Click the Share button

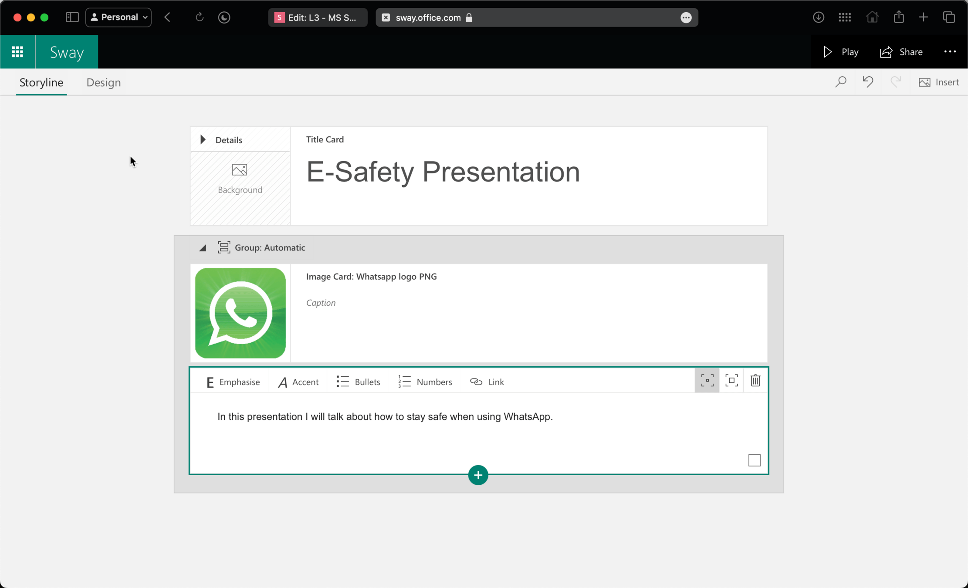(901, 52)
